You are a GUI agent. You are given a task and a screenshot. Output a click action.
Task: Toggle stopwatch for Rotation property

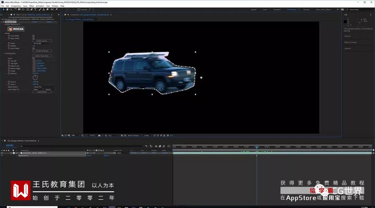[9, 73]
